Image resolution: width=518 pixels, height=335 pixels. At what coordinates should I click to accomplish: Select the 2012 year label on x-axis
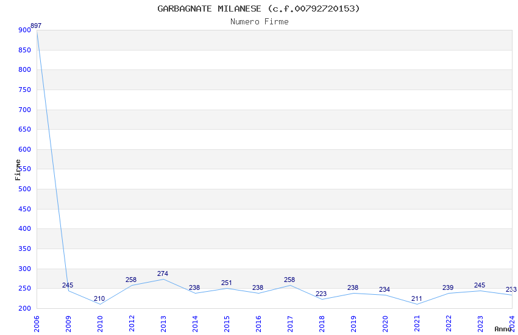click(132, 324)
